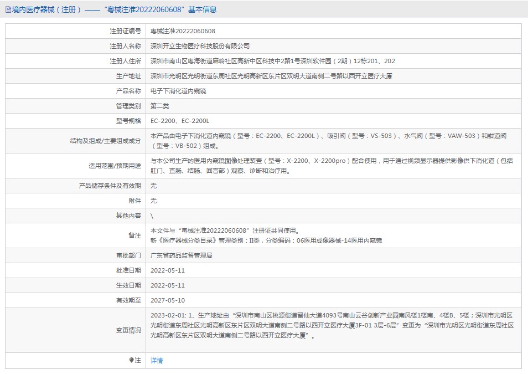Image resolution: width=528 pixels, height=374 pixels.
Task: Select the 注册人名称 row label
Action: tap(125, 46)
